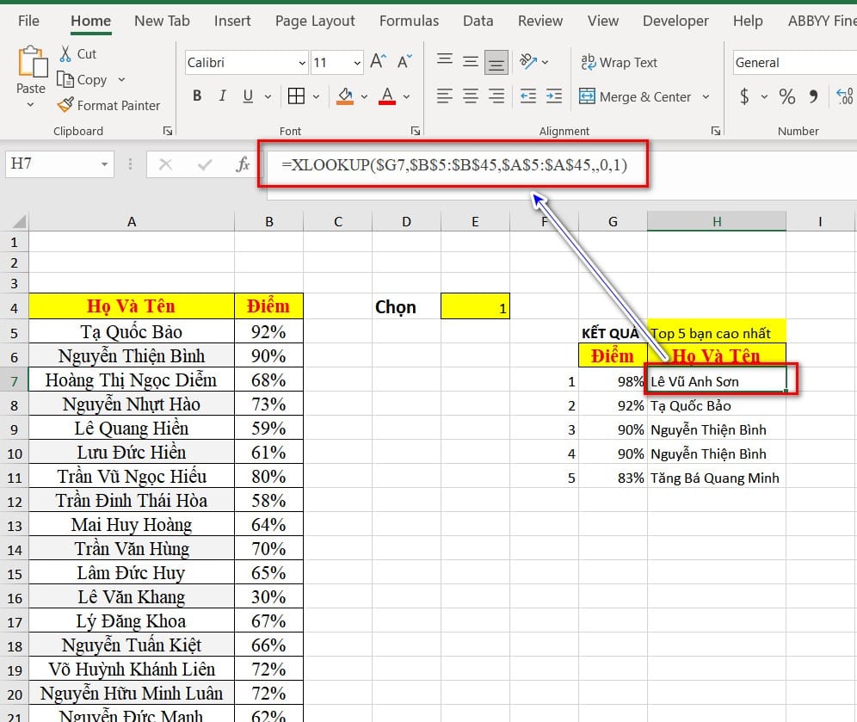Screen dimensions: 857x722
Task: Toggle Wrap Text
Action: pyautogui.click(x=620, y=62)
